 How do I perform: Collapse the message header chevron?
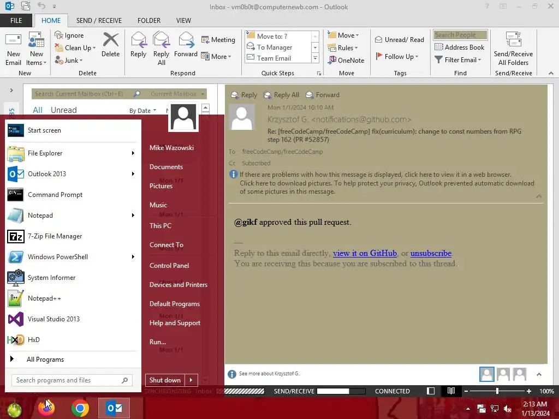[539, 196]
